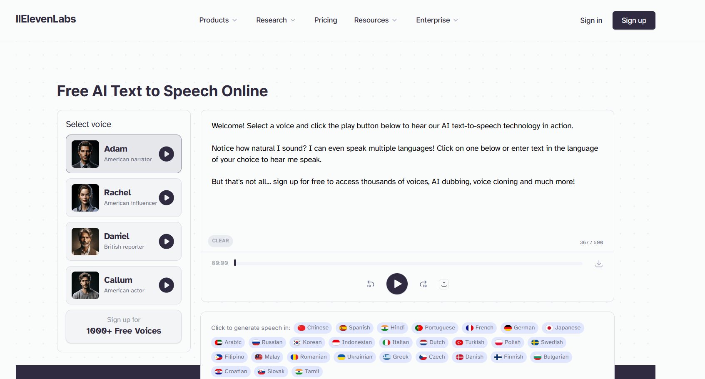705x379 pixels.
Task: Open the Pricing page
Action: [x=326, y=20]
